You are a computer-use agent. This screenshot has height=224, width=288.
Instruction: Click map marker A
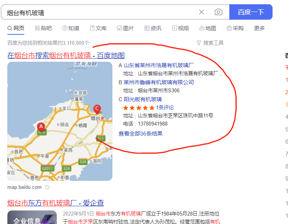(41, 127)
